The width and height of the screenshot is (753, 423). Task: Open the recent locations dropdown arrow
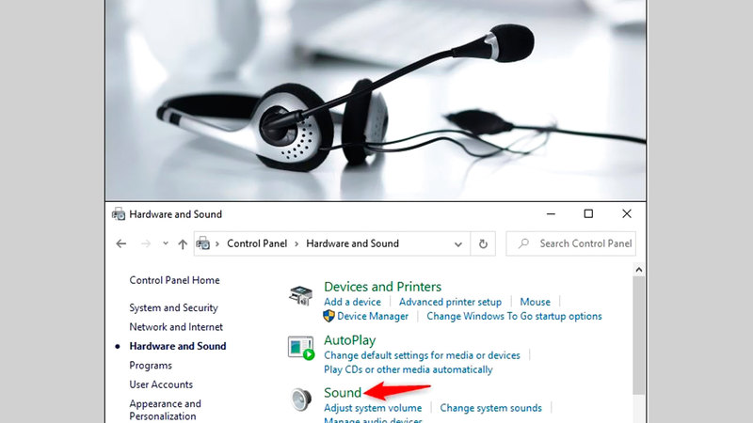point(165,243)
